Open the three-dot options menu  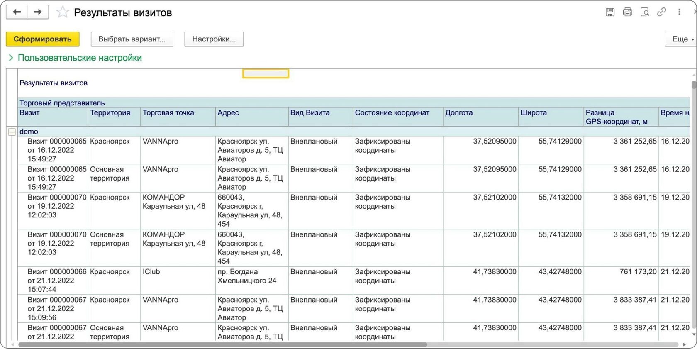(x=679, y=12)
